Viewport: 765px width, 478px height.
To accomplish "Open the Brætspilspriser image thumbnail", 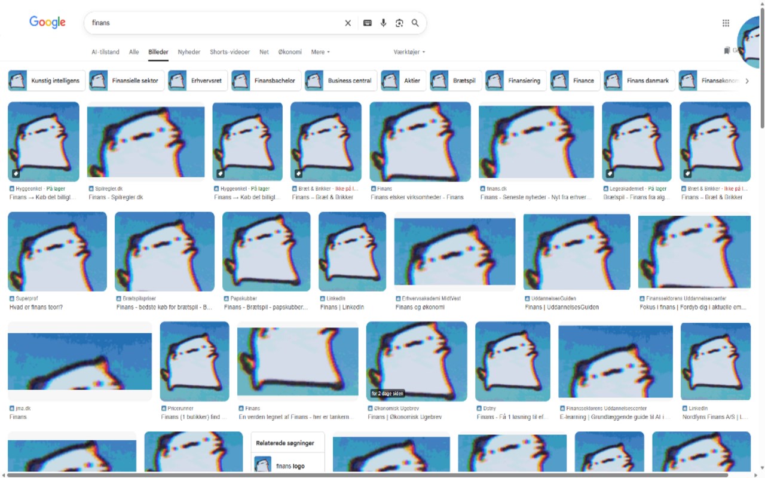I will tap(164, 252).
